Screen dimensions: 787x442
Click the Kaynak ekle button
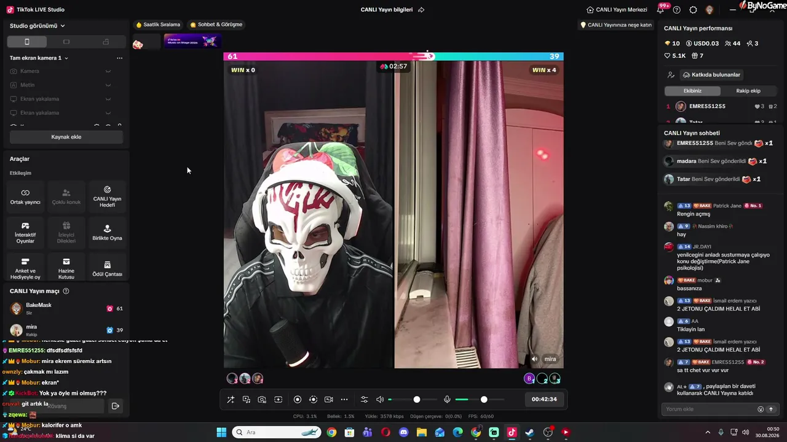click(66, 137)
